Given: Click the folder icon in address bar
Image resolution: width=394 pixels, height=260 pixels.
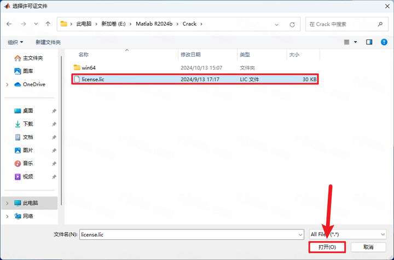Looking at the screenshot, I should [x=64, y=24].
